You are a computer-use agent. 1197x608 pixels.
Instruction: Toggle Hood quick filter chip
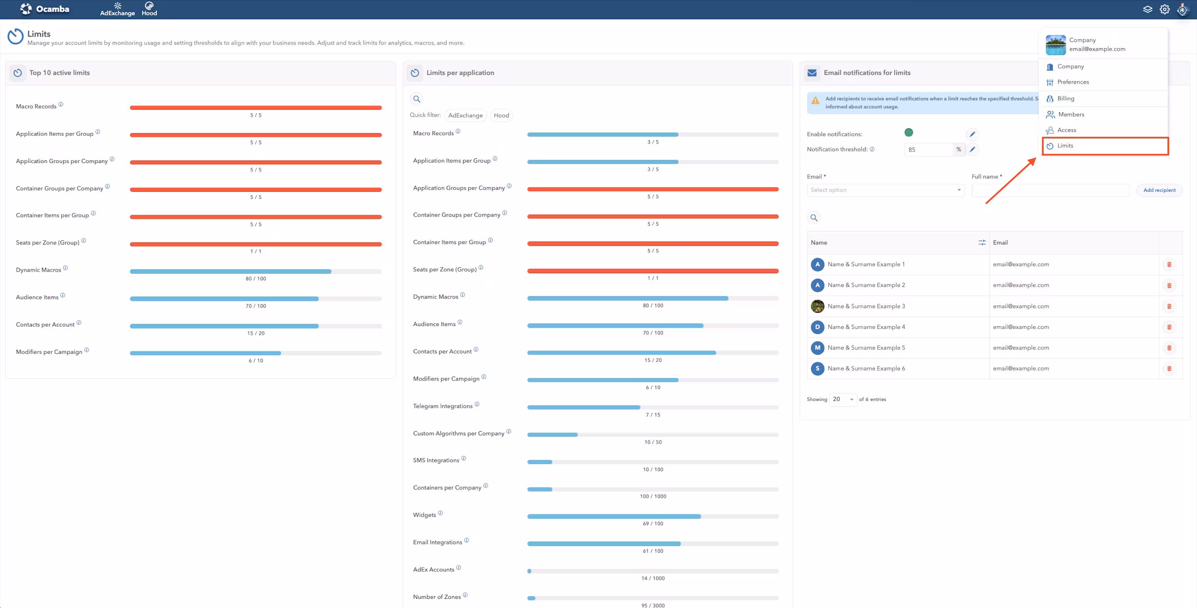[x=501, y=115]
